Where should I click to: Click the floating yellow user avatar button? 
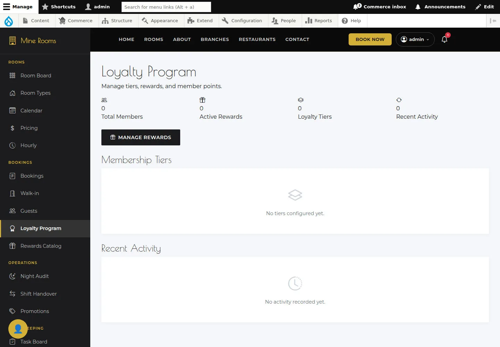click(18, 329)
